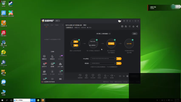Open the hamburger menu in title bar
Screen dimensions: 181x102
[130, 21]
